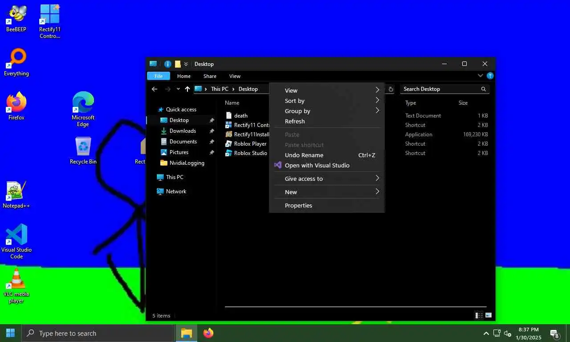Viewport: 570px width, 342px height.
Task: Open the Microsoft Edge desktop shortcut
Action: coord(83,109)
